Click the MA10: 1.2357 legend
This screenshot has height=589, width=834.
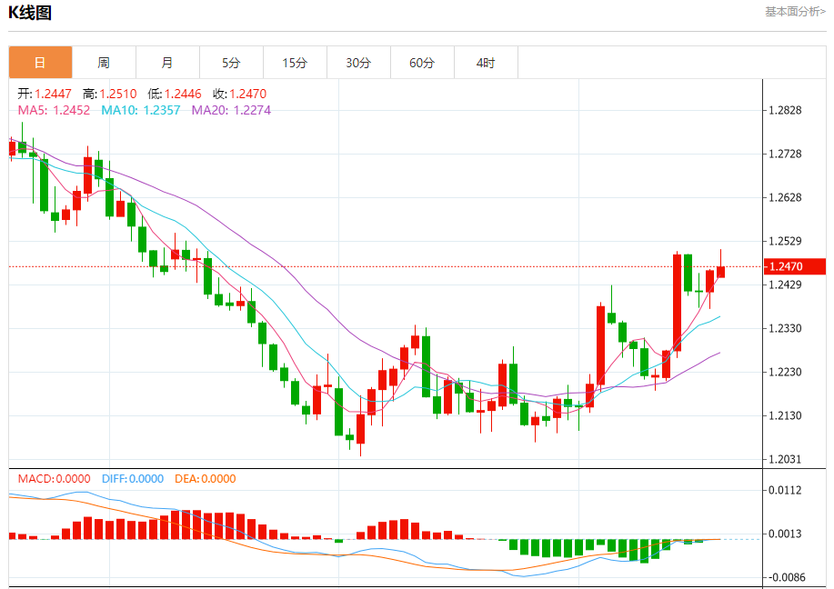140,110
